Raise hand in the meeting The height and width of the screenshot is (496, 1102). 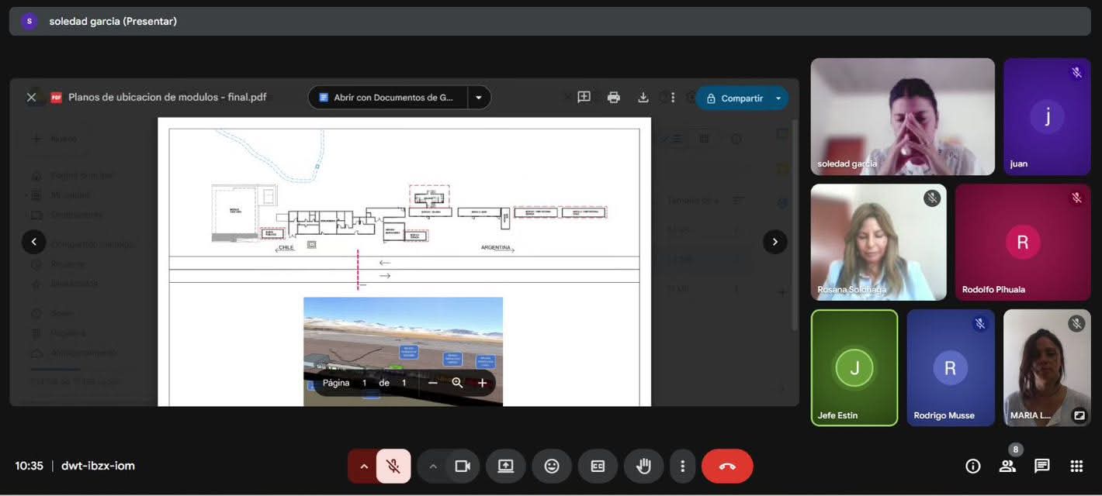pyautogui.click(x=643, y=466)
